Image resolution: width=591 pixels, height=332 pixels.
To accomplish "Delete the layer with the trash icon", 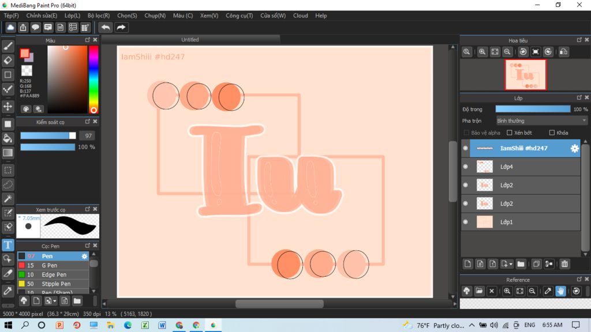I will (564, 264).
